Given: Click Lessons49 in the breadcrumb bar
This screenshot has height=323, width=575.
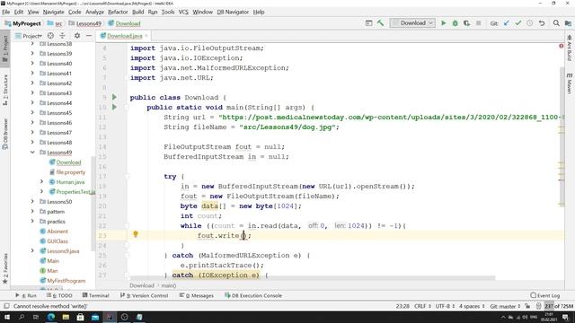Looking at the screenshot, I should click(85, 23).
